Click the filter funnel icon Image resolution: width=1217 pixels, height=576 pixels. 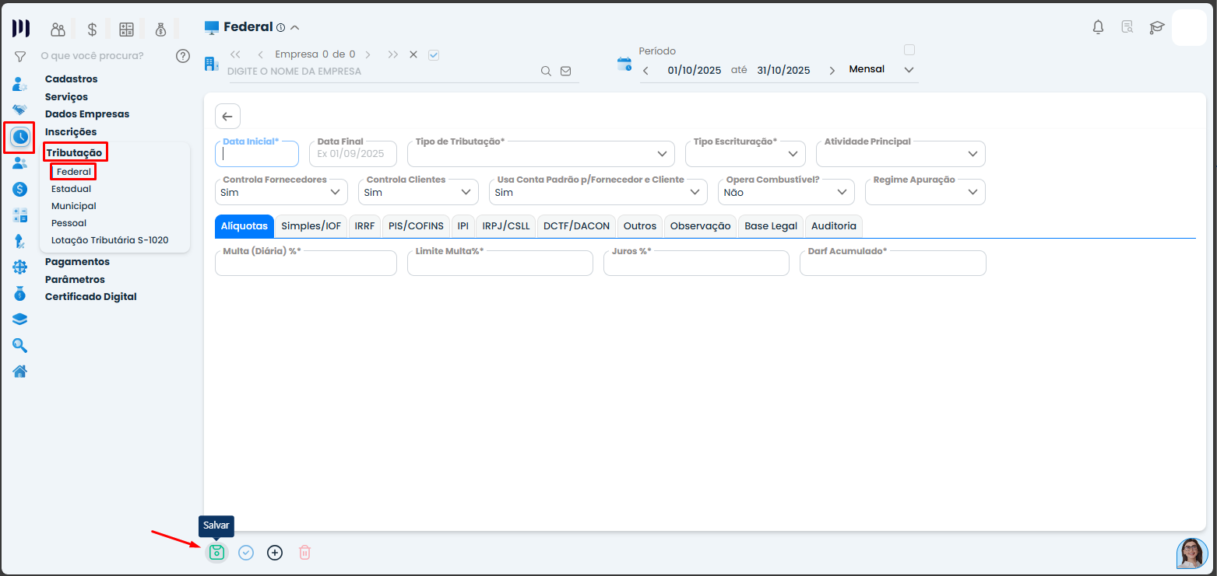[20, 57]
